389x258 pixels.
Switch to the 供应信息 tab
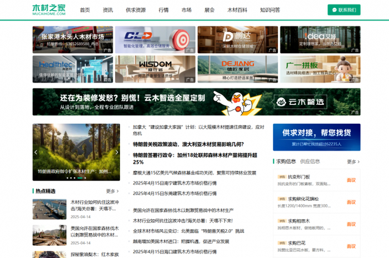click(310, 161)
